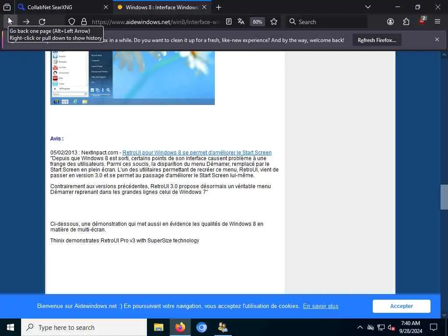Go forward one page in Firefox

click(26, 22)
